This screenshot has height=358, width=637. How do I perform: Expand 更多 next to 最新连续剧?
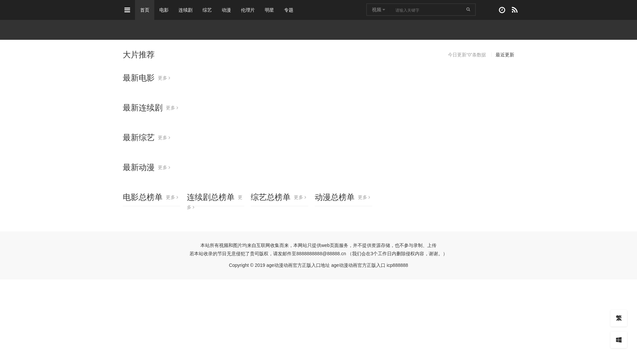[x=172, y=108]
